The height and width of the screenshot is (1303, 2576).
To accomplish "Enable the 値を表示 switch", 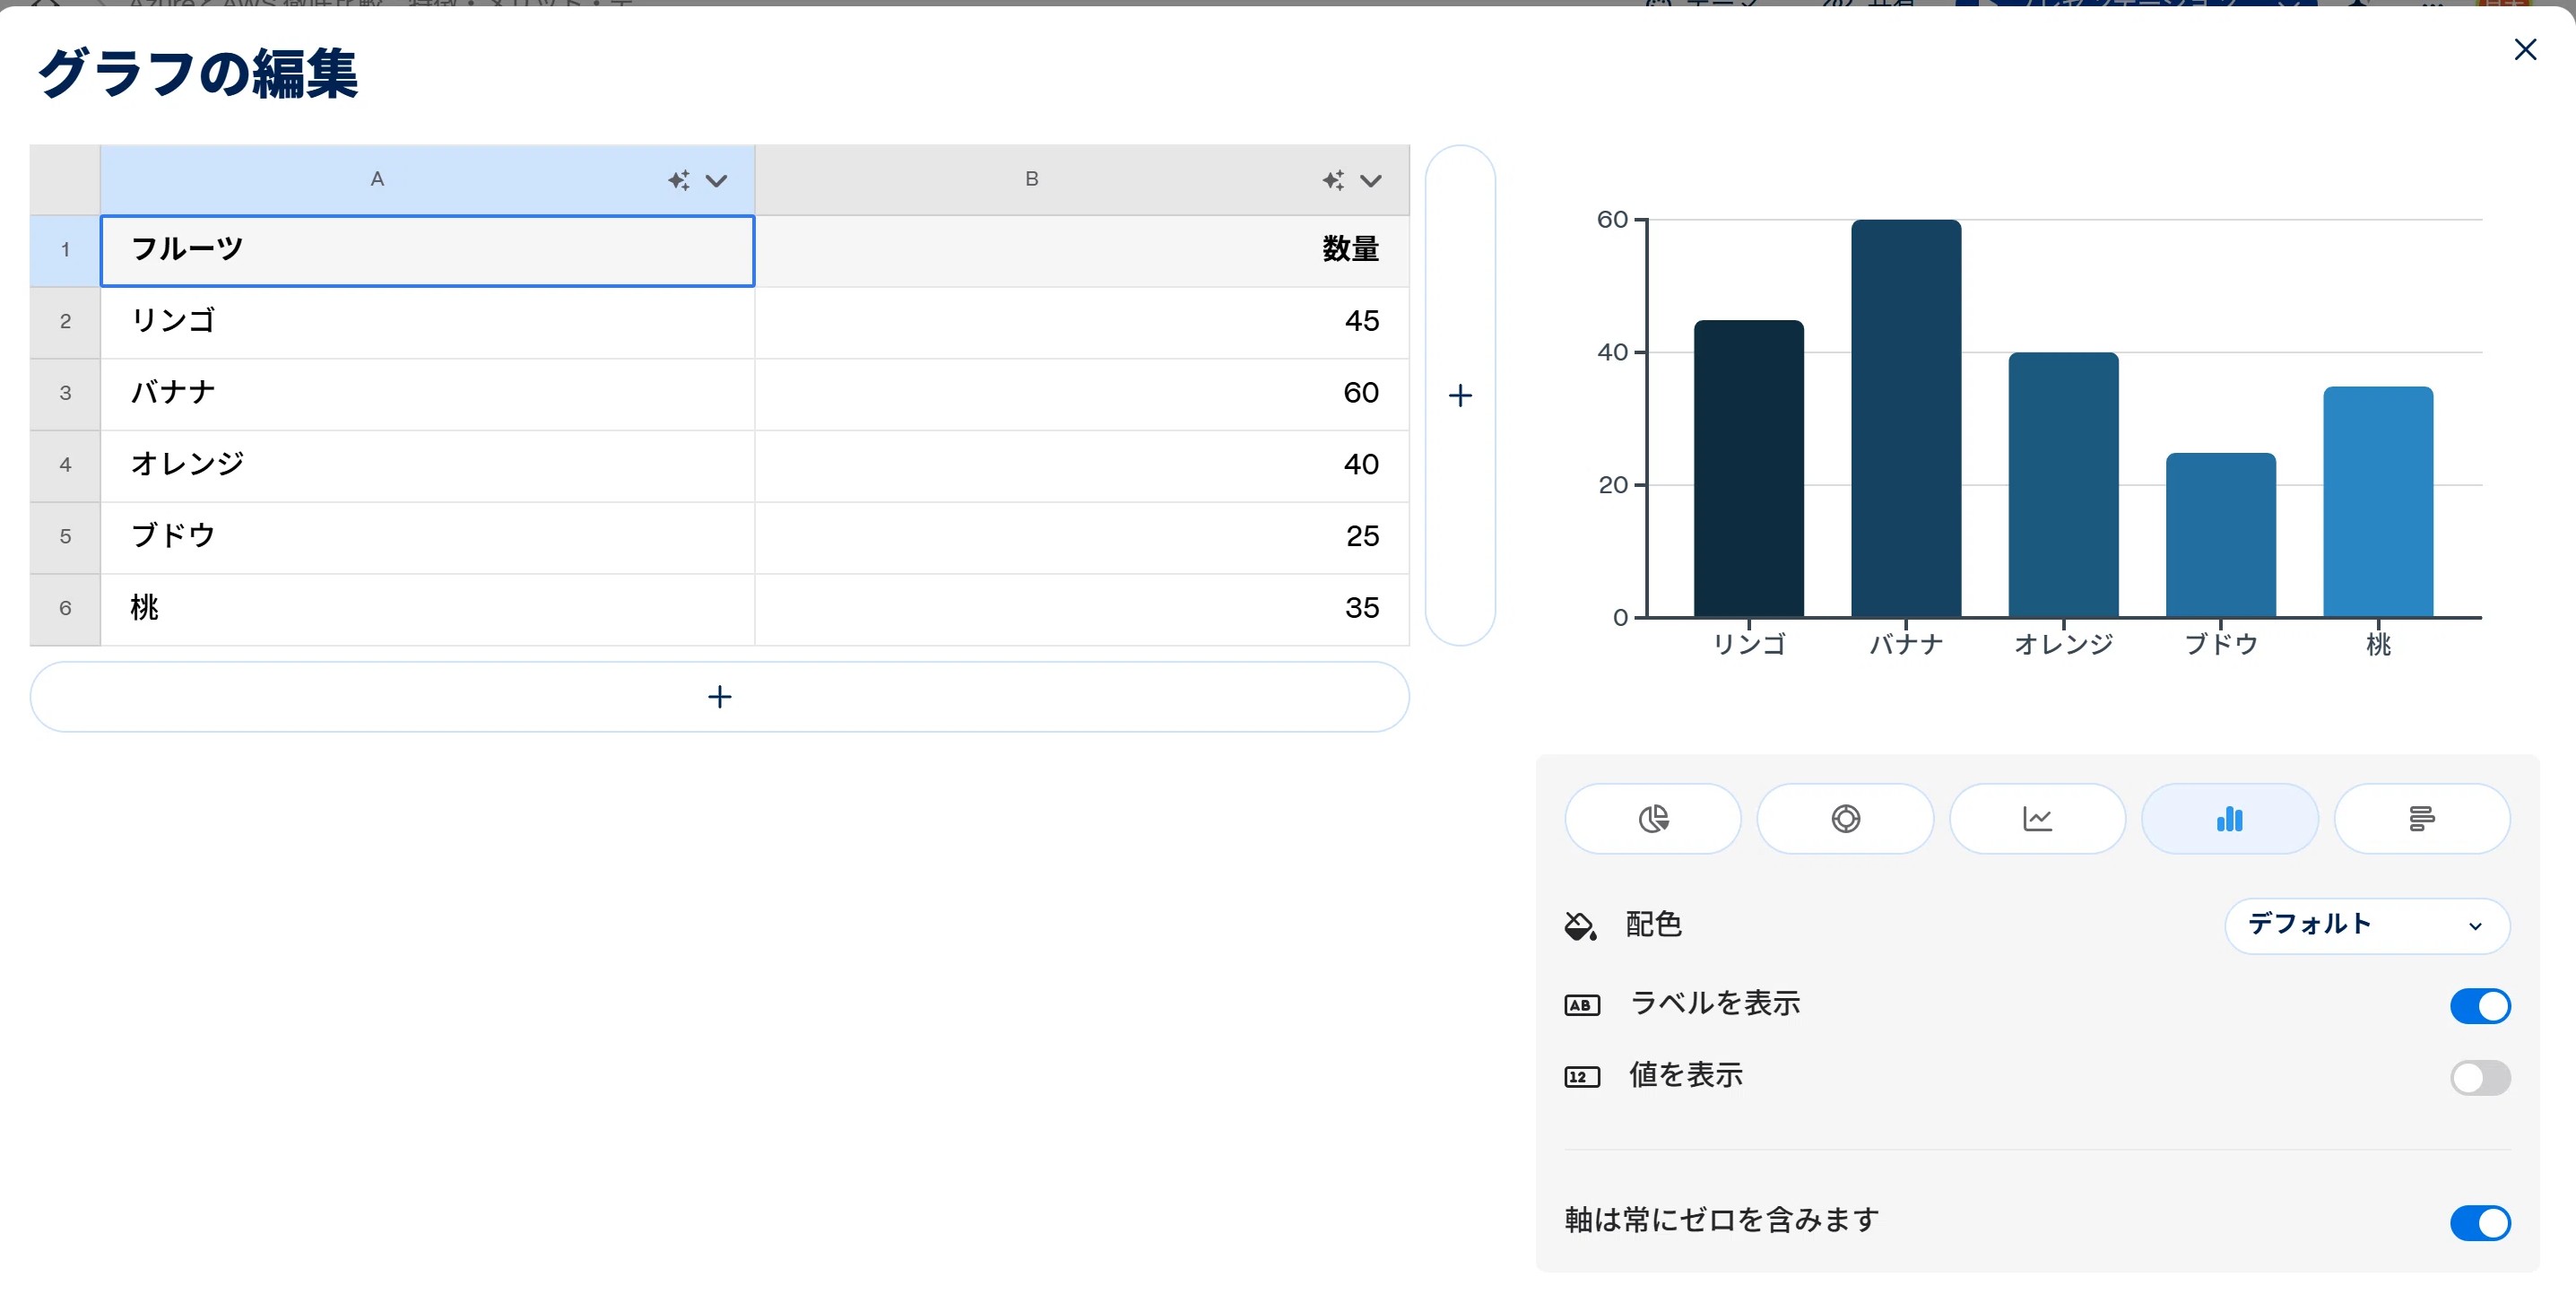I will pyautogui.click(x=2479, y=1078).
